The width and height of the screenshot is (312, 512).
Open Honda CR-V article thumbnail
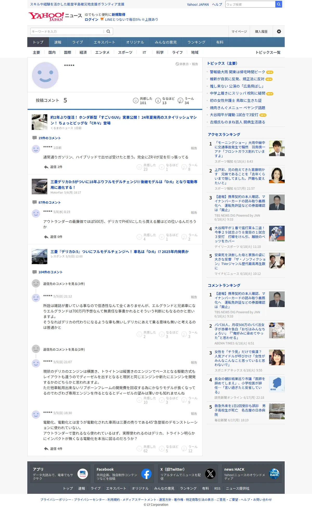40,122
